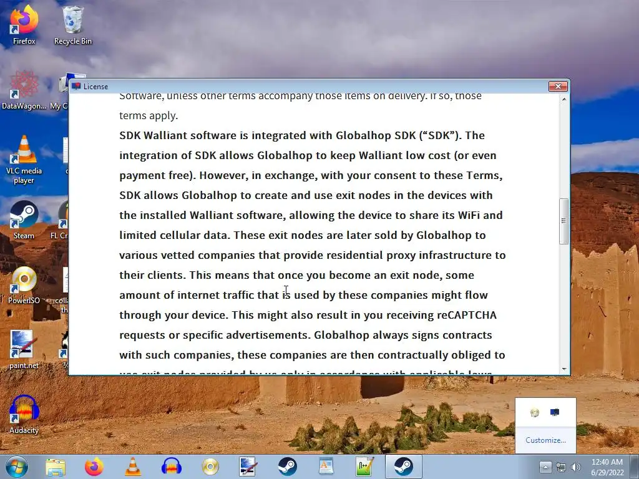Close the License window
The width and height of the screenshot is (639, 479).
[x=558, y=86]
